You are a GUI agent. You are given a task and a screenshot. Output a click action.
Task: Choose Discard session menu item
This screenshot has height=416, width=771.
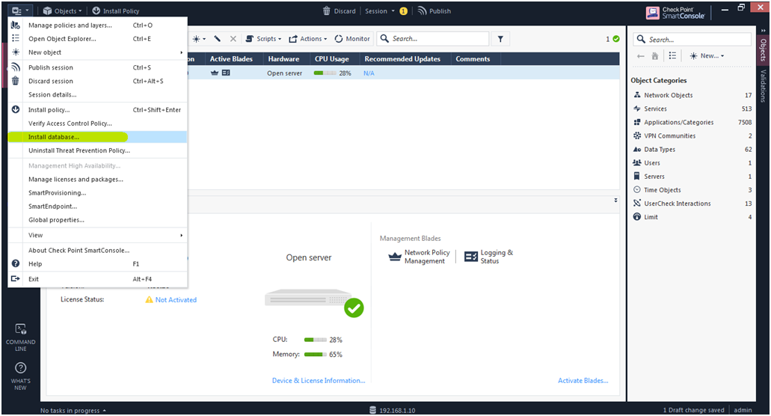pyautogui.click(x=97, y=81)
